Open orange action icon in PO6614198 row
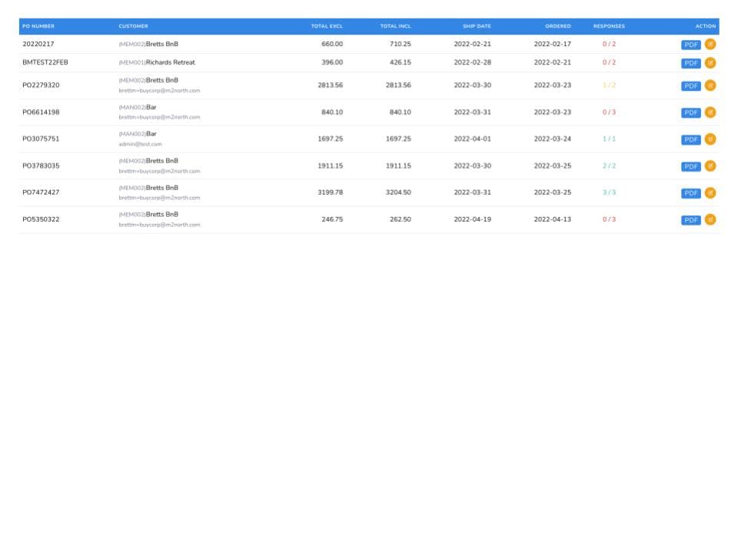The image size is (738, 554). pyautogui.click(x=710, y=112)
